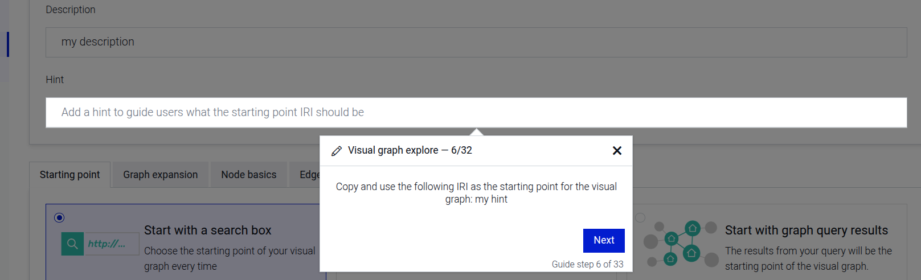921x280 pixels.
Task: Select the 'Start with a search box' radio
Action: [x=59, y=218]
